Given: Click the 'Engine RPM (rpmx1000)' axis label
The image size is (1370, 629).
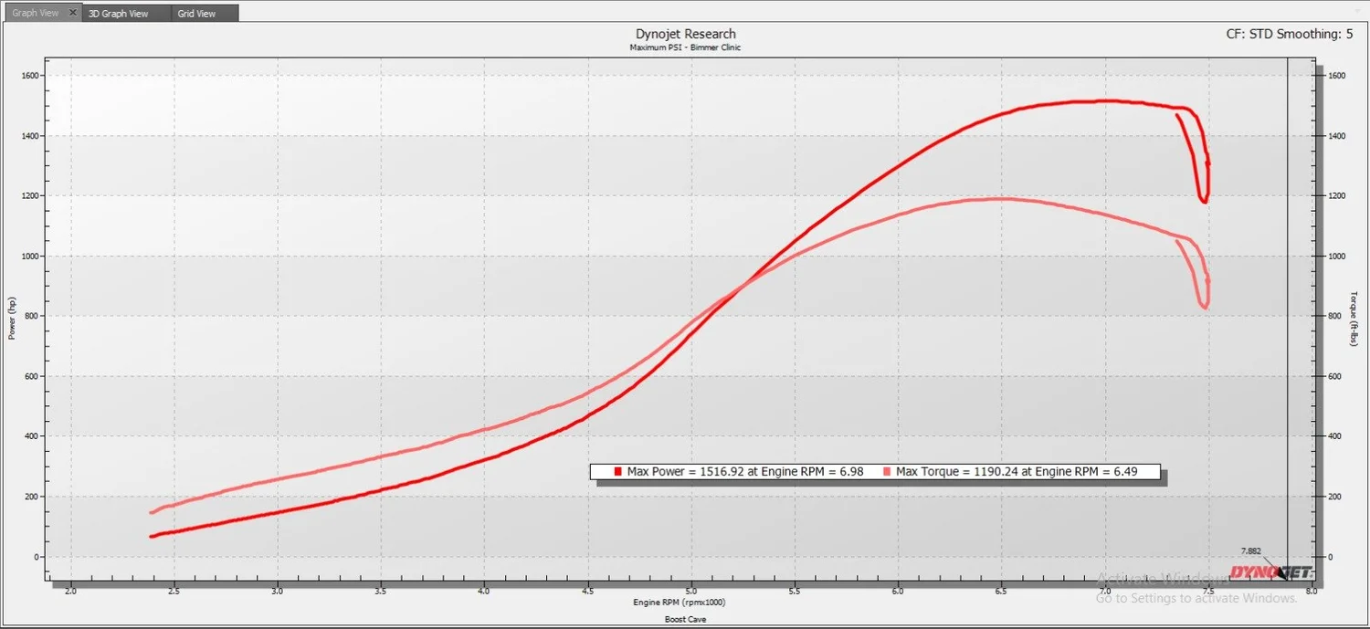Looking at the screenshot, I should pyautogui.click(x=680, y=603).
